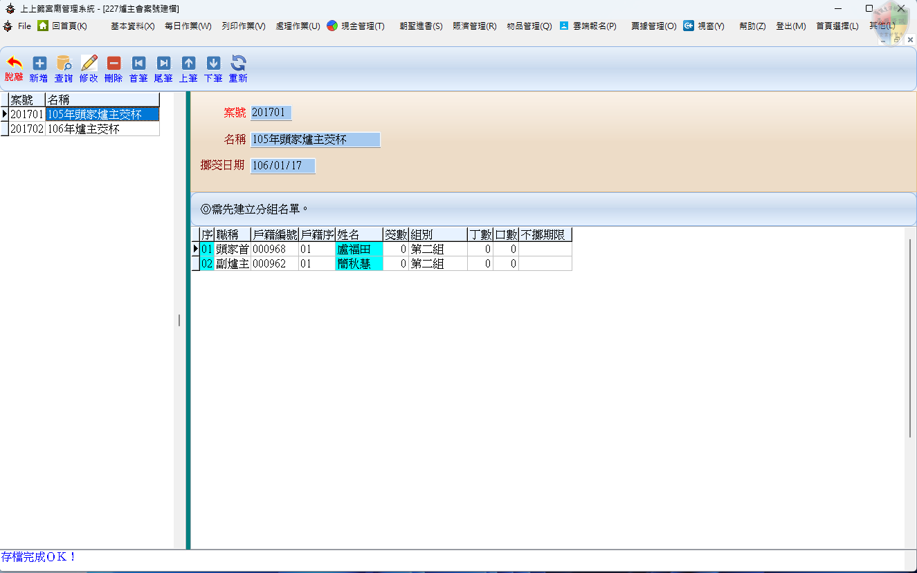Select the 簡秋慧 name cell
The height and width of the screenshot is (573, 917).
(358, 263)
